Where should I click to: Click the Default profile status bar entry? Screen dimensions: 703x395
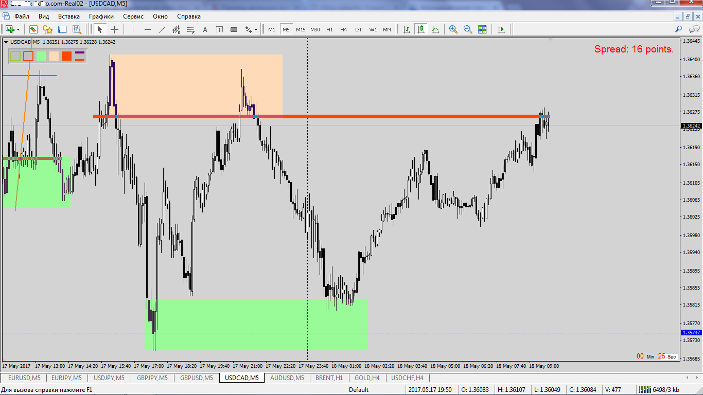click(x=359, y=390)
